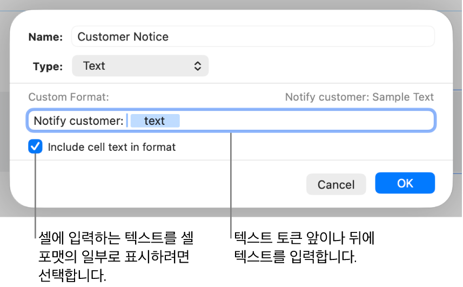
Task: Click the Name: label
Action: (x=45, y=37)
